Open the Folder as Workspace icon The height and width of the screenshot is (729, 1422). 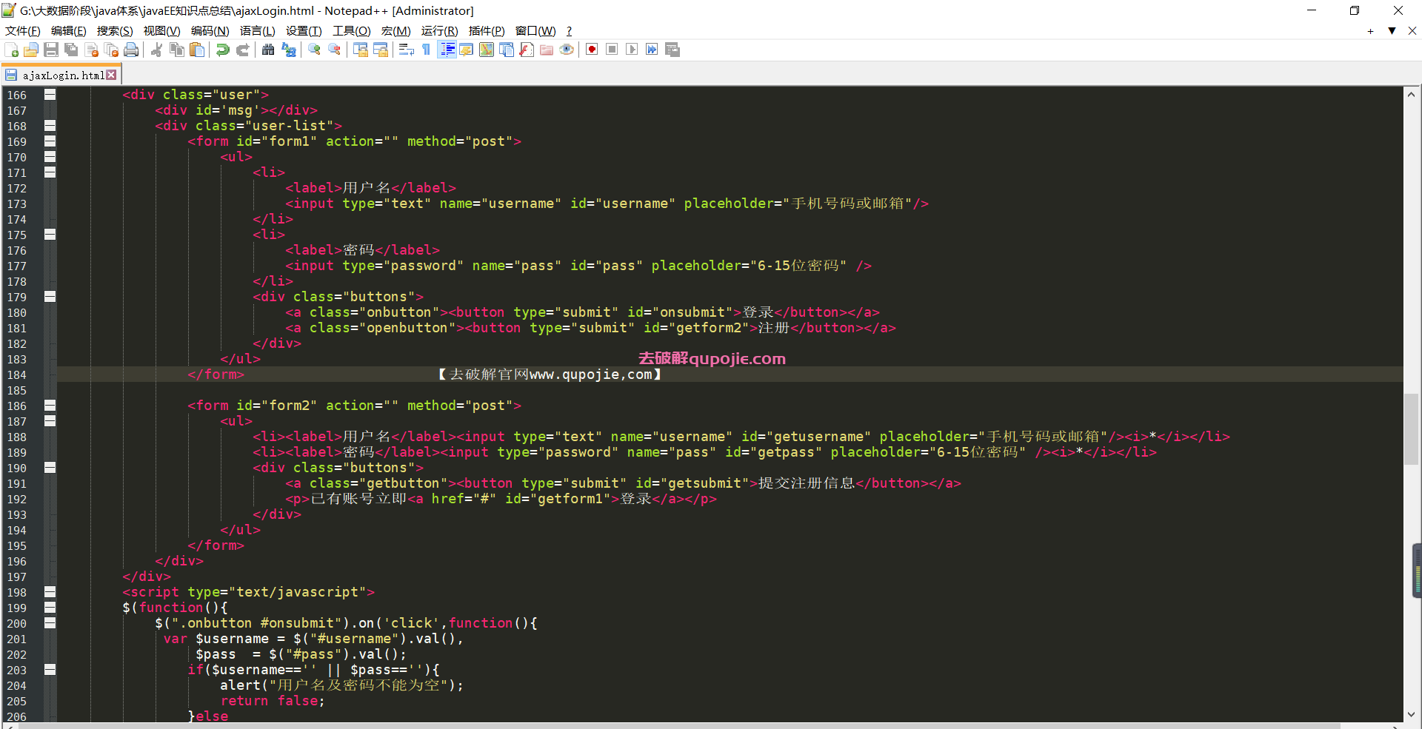point(547,50)
